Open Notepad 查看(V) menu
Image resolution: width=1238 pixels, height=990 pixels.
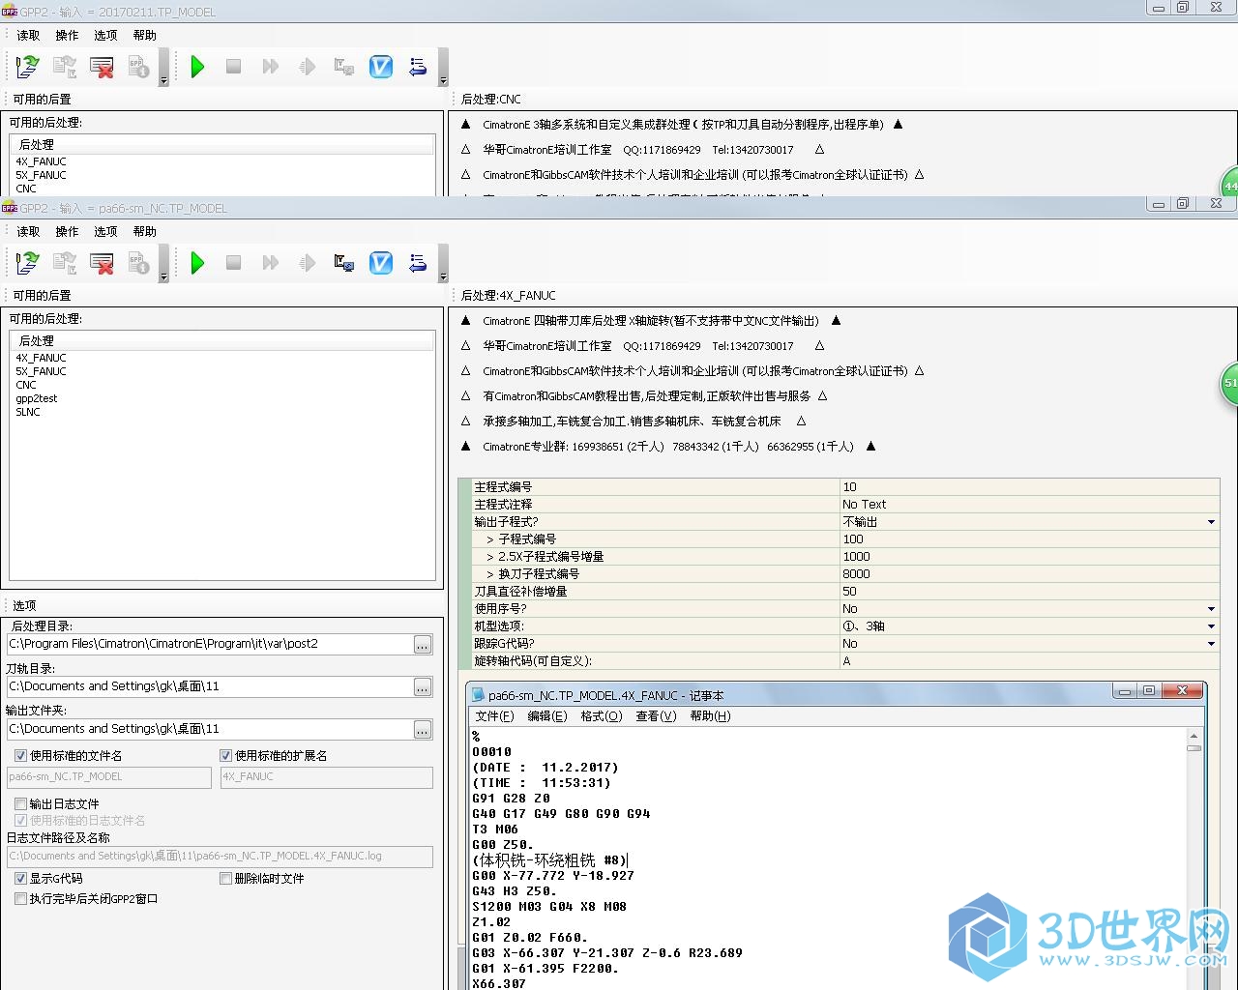(x=656, y=716)
